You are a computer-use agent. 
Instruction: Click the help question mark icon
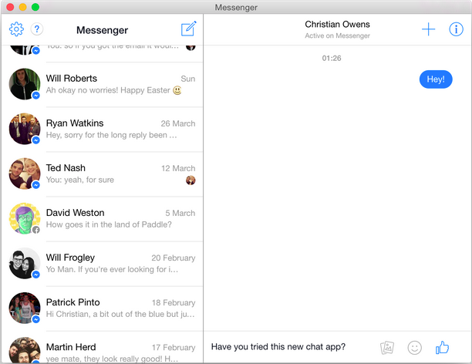point(37,29)
